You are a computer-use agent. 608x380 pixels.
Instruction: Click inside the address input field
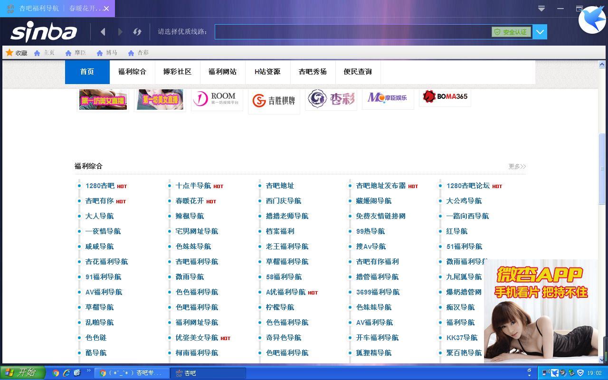(x=351, y=32)
